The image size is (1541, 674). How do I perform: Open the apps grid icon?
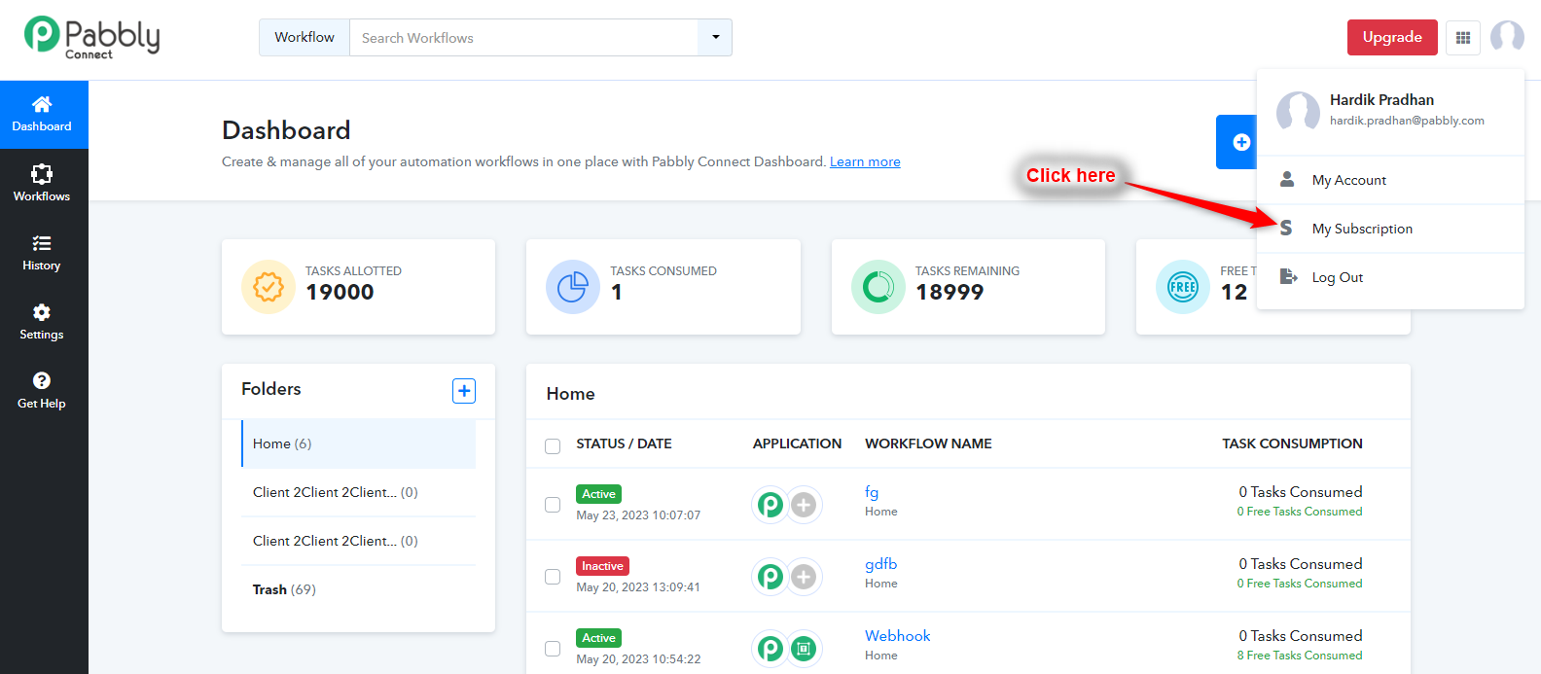(x=1463, y=38)
